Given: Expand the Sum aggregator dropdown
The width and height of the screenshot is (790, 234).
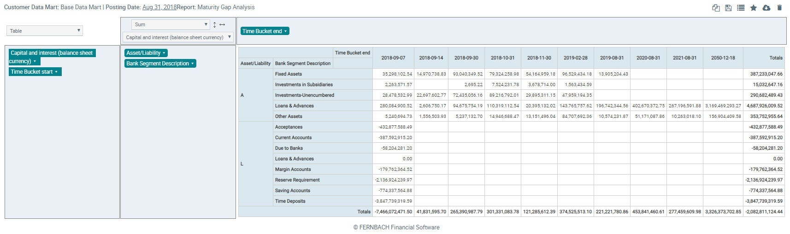Looking at the screenshot, I should tap(171, 25).
